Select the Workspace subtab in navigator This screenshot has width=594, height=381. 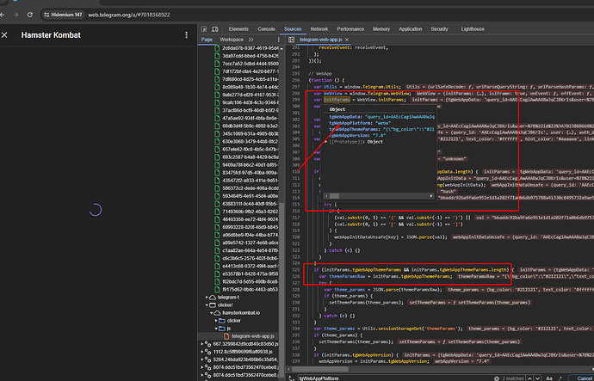pos(232,40)
